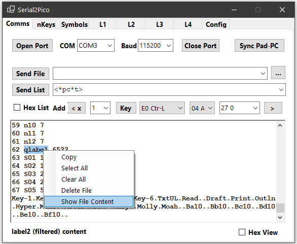Click the line '61 n12 7'
The width and height of the screenshot is (297, 244).
(x=28, y=142)
